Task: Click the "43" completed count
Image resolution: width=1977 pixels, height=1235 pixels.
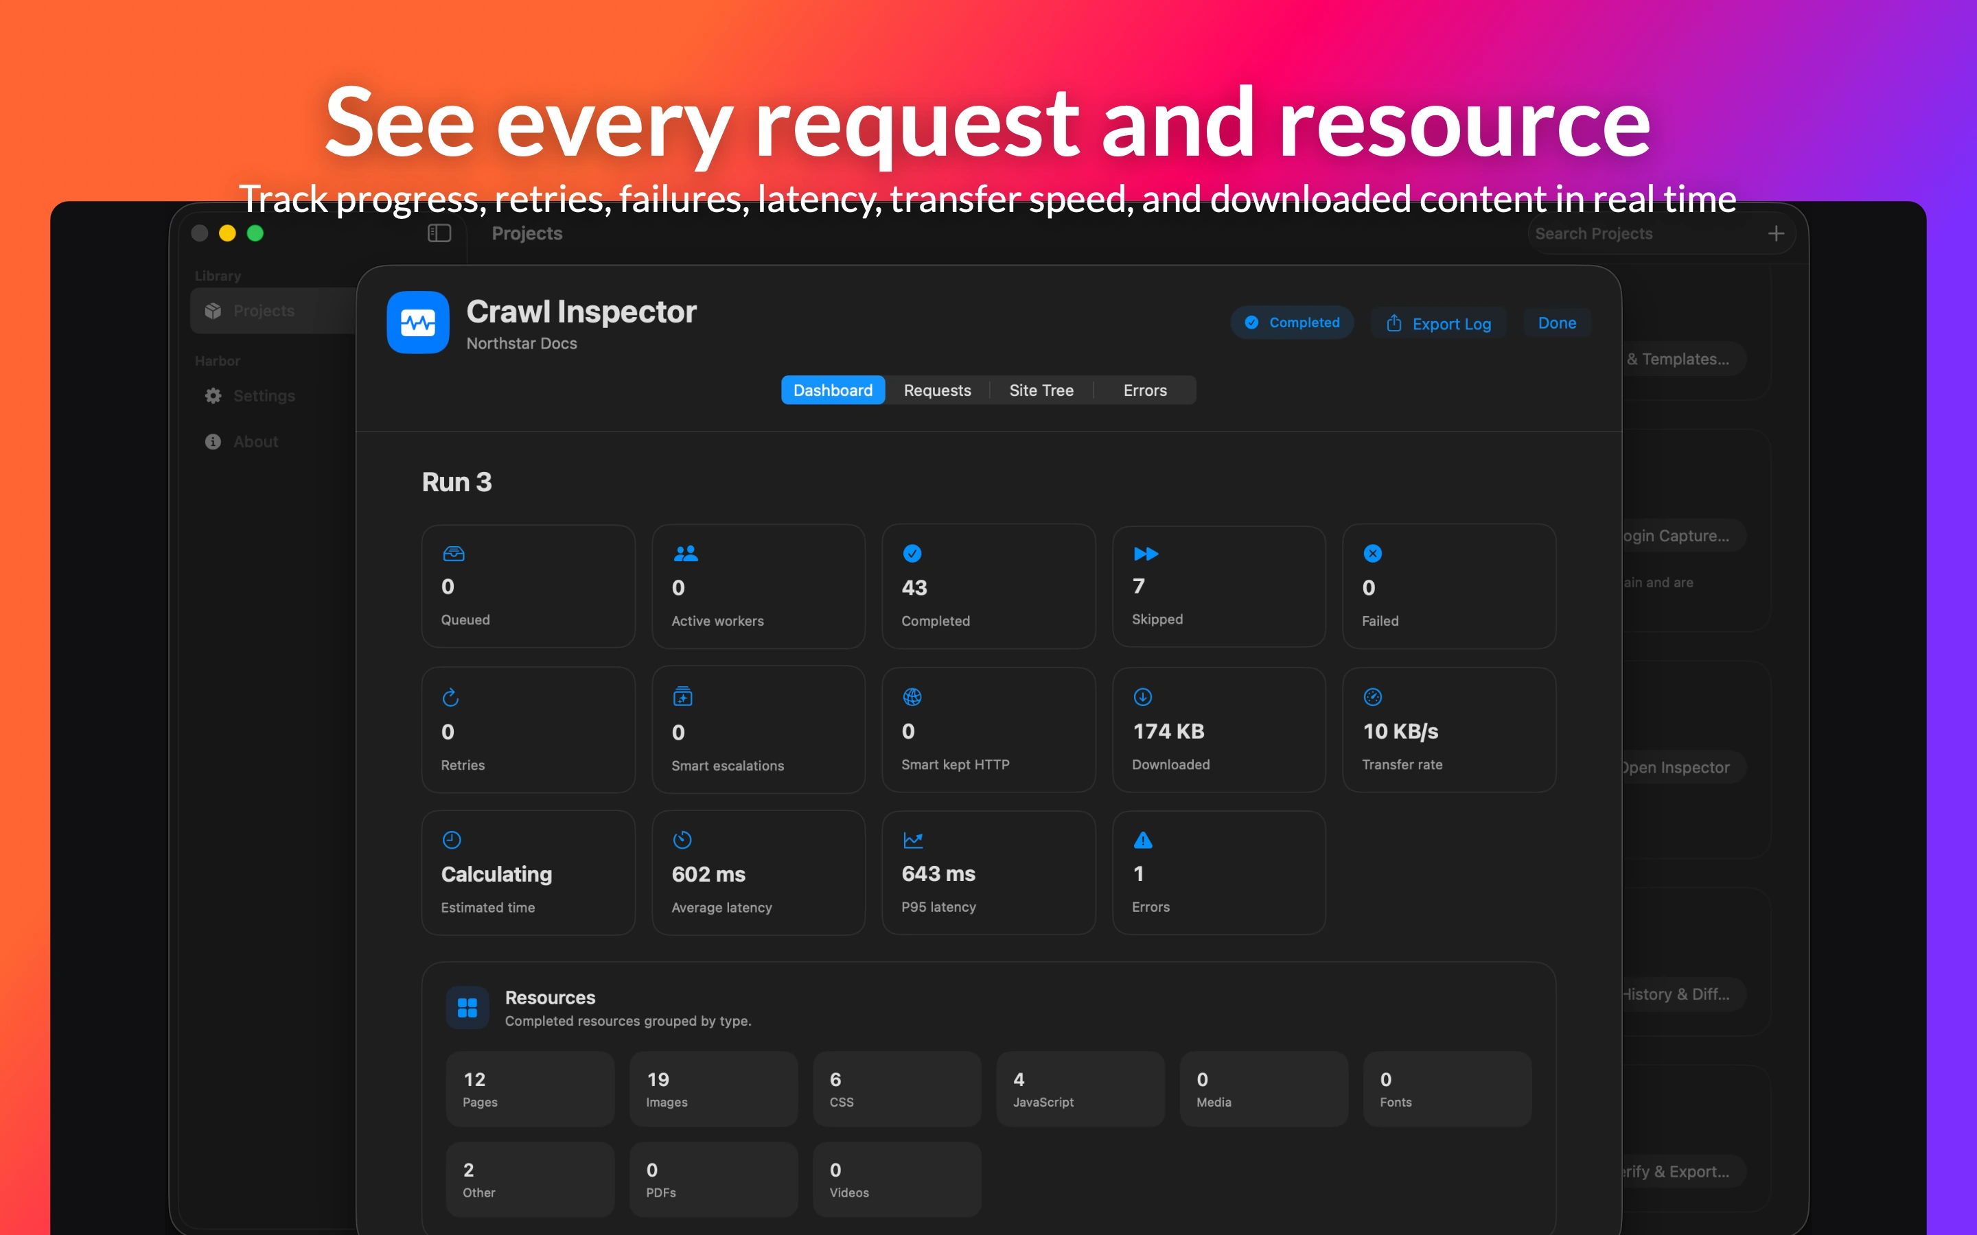Action: 914,587
